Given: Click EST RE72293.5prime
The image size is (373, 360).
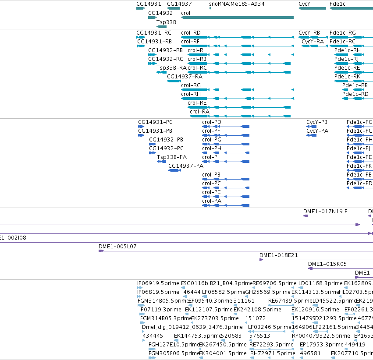Looking at the screenshot, I should coord(271,345).
